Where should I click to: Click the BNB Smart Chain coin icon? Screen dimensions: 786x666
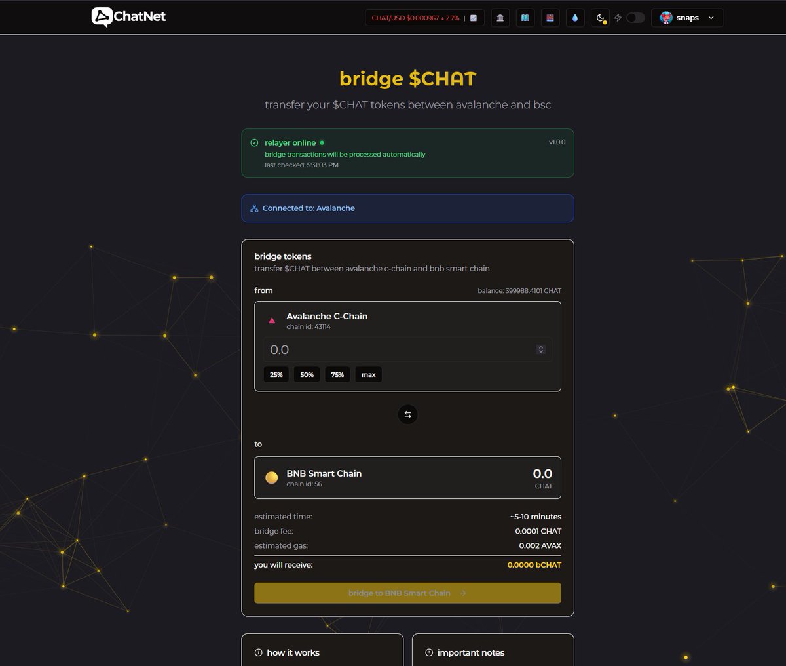point(272,478)
